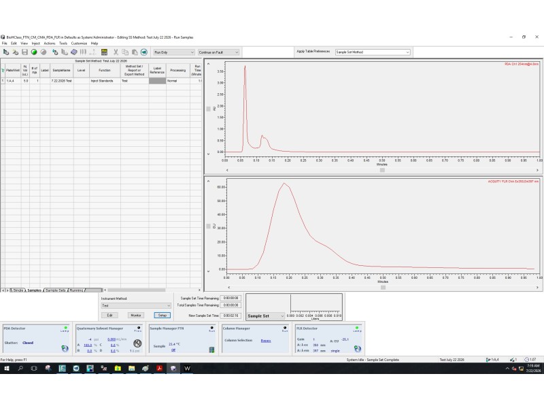Click the PDA plot vertical axis handle

209,109
